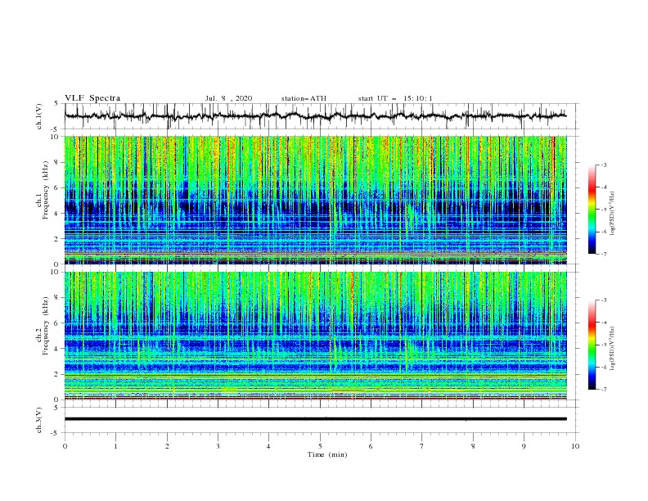The width and height of the screenshot is (648, 501).
Task: Click the ch.3 flat waveform trace
Action: click(x=315, y=419)
